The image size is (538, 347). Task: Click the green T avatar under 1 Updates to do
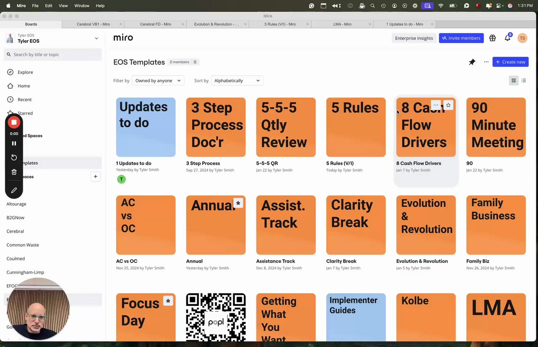tap(121, 179)
